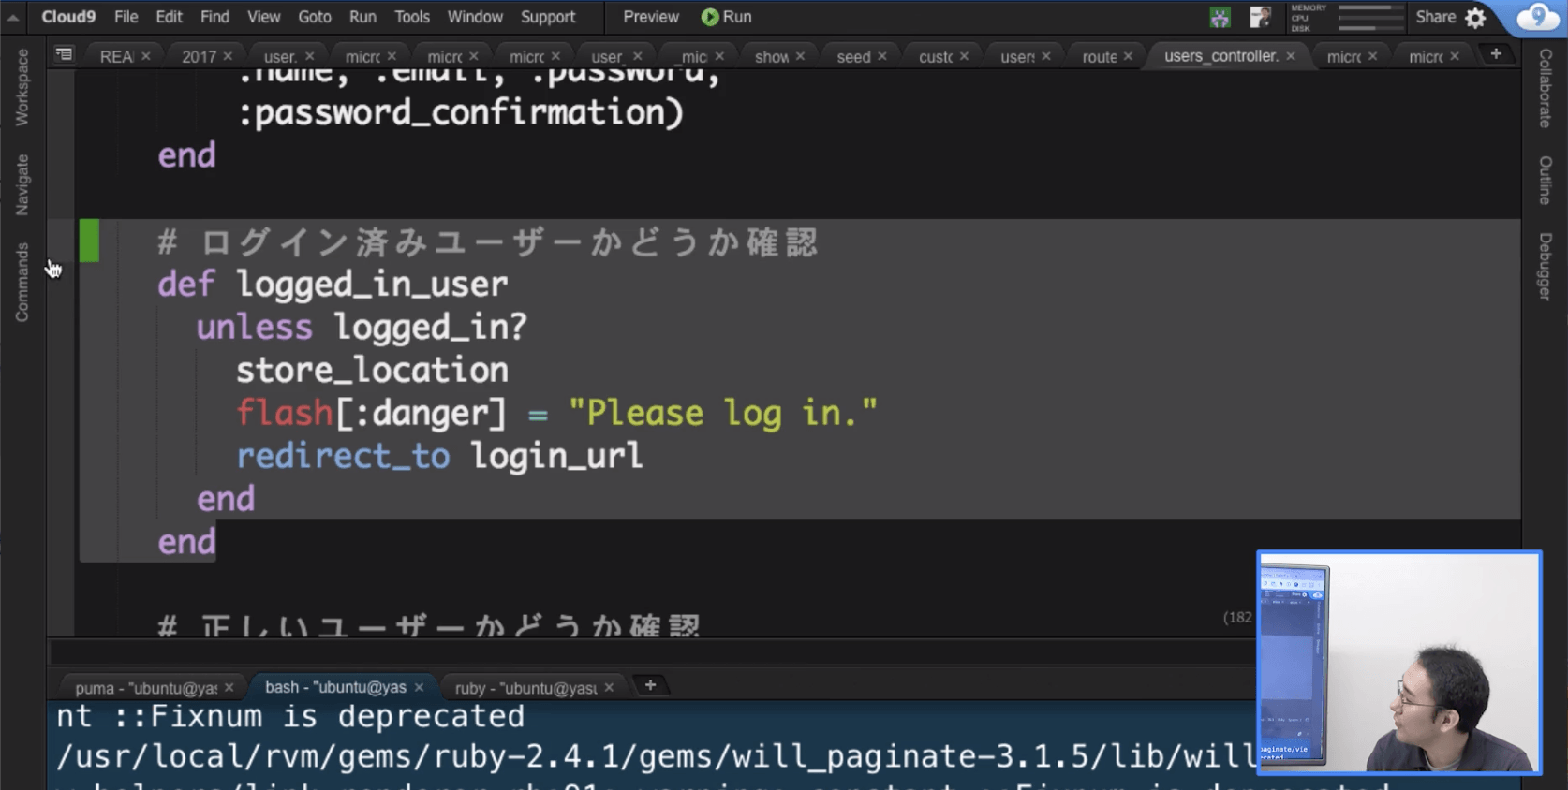
Task: Toggle the Workspace side panel
Action: [22, 87]
